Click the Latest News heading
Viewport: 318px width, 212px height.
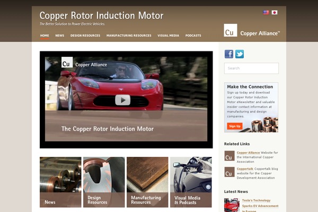[x=236, y=191]
